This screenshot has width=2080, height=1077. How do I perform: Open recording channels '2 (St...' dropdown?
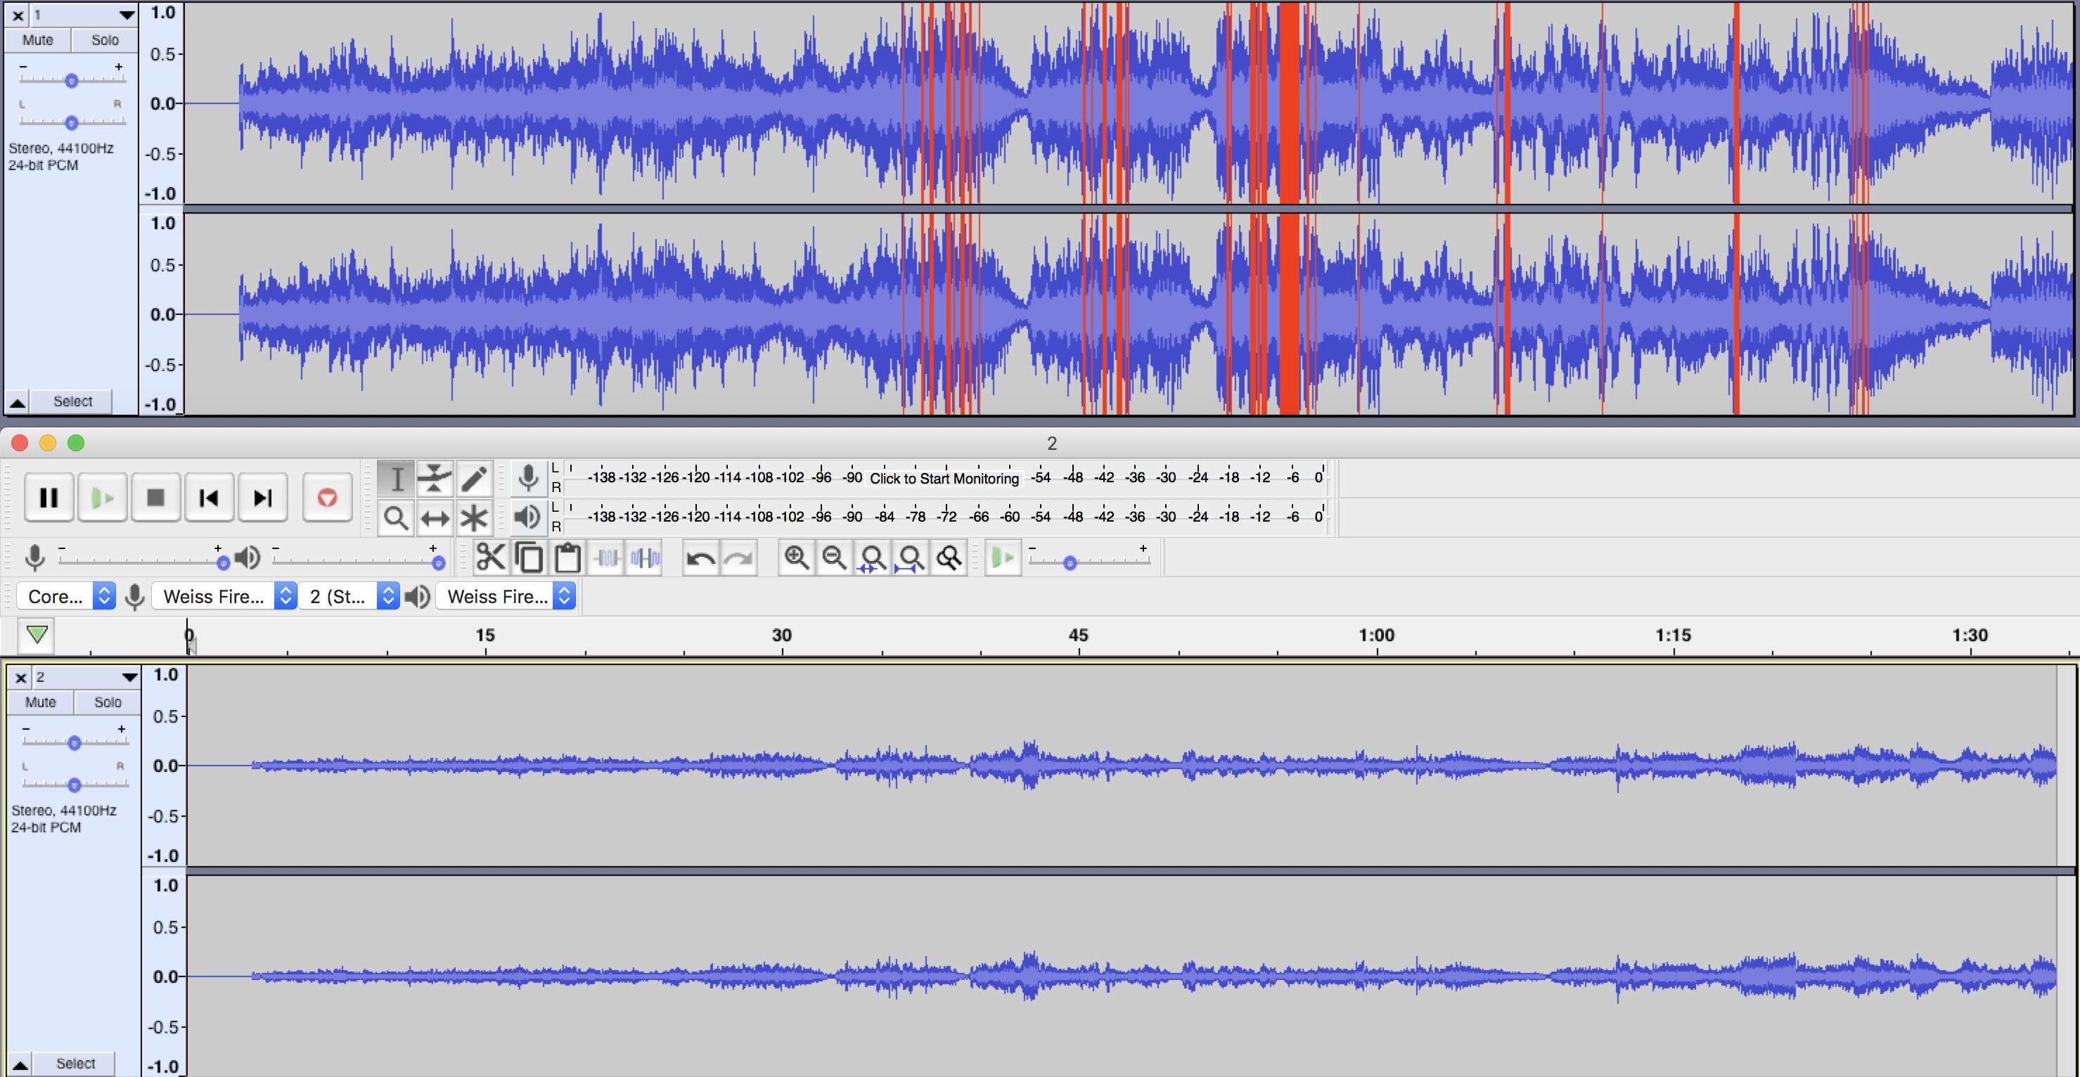point(349,596)
